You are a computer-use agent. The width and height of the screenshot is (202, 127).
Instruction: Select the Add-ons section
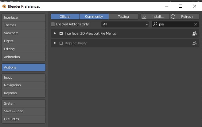[24, 67]
